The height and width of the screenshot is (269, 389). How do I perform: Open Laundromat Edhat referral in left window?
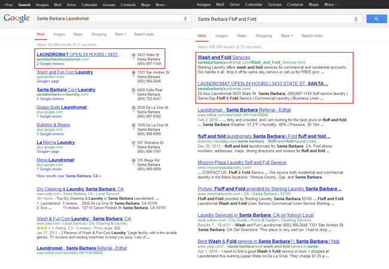(x=81, y=248)
